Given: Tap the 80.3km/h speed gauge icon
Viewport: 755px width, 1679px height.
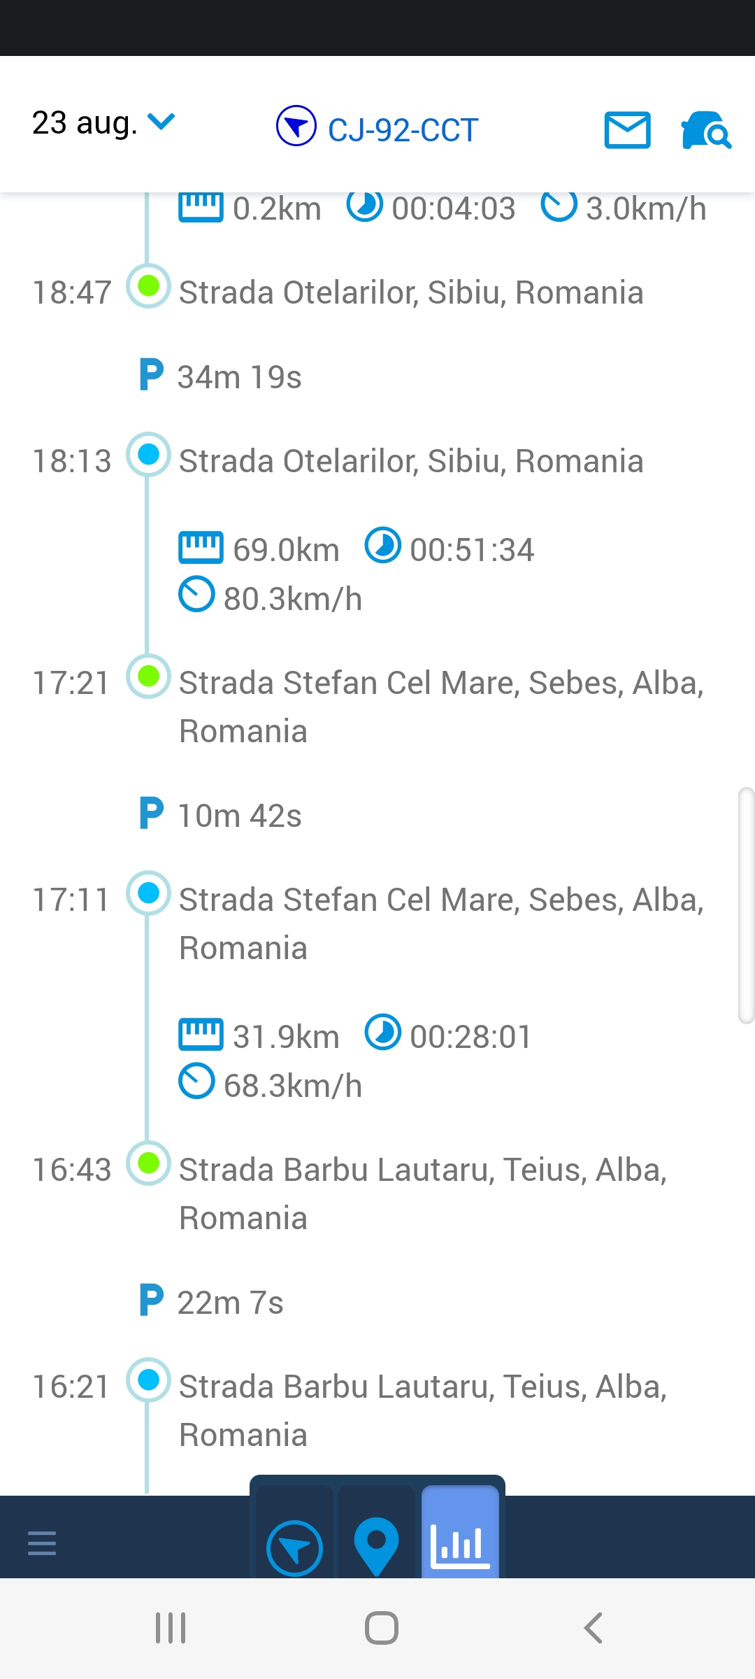Looking at the screenshot, I should (x=196, y=595).
